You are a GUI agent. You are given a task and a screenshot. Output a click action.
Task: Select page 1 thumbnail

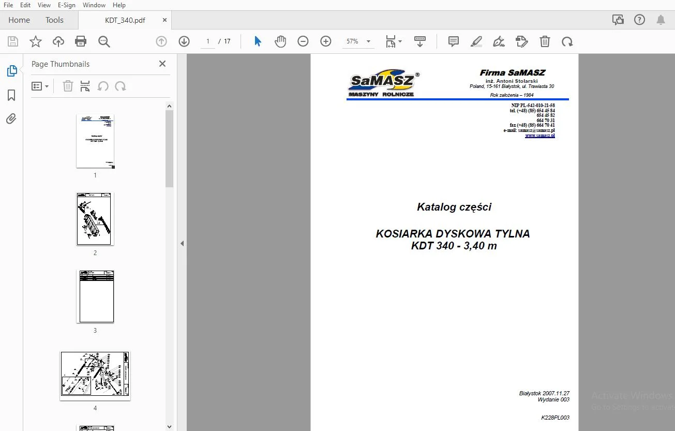95,141
